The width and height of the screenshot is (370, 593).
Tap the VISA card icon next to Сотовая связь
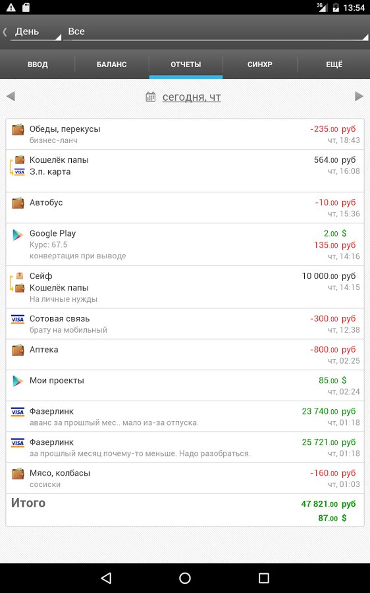[18, 319]
